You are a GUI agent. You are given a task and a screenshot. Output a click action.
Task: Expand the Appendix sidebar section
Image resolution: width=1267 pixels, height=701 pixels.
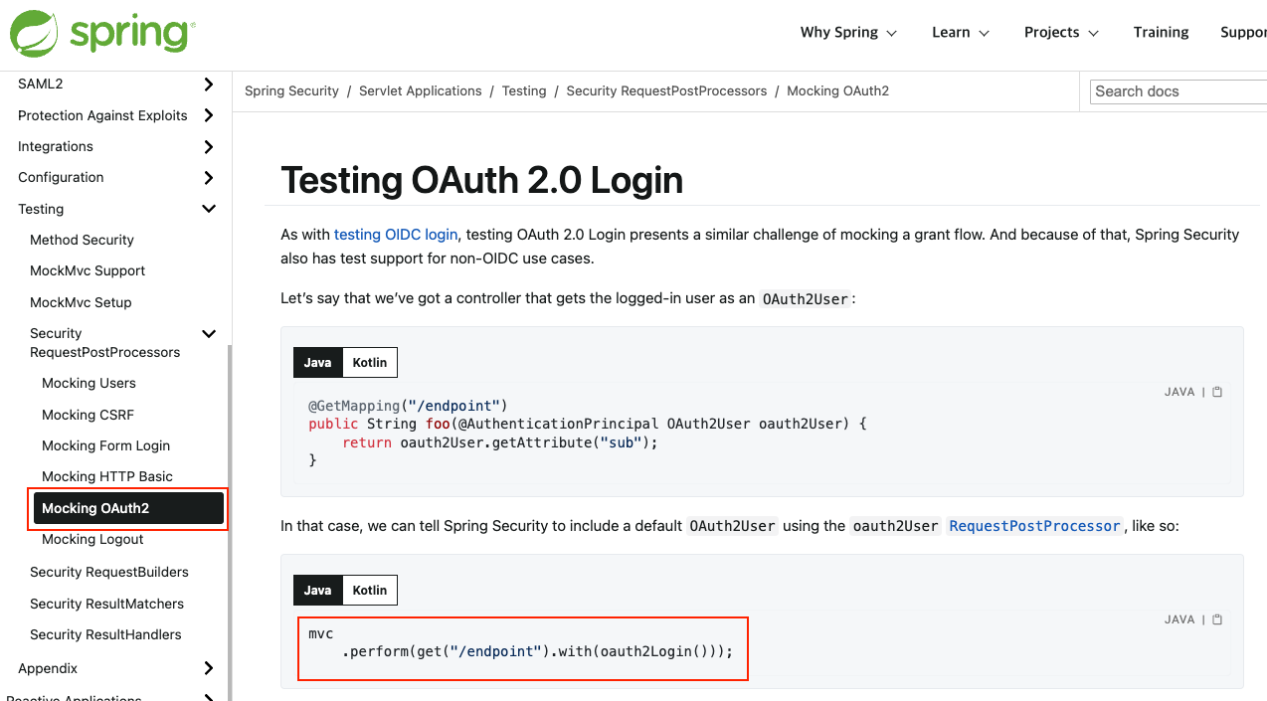tap(209, 668)
